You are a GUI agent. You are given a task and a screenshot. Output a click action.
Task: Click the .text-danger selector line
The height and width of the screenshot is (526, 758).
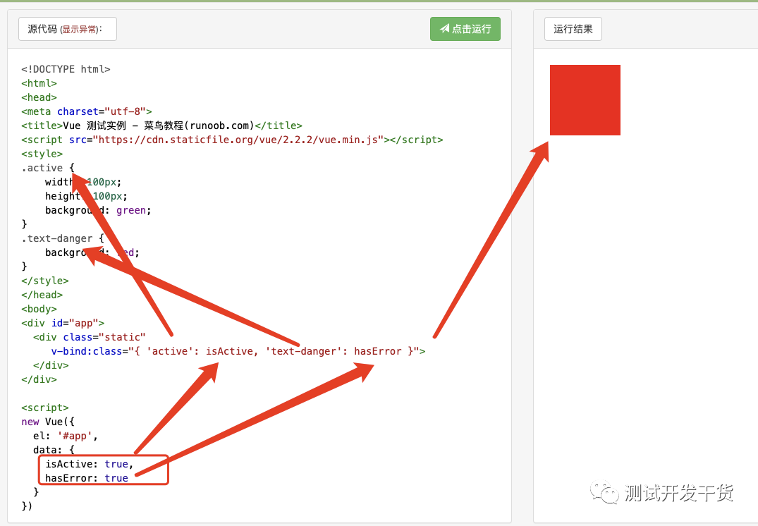63,238
